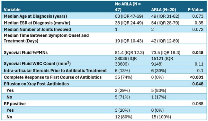Click the 49 (IQR 31-62) cell
Image resolution: width=208 pixels, height=121 pixels.
(x=165, y=16)
